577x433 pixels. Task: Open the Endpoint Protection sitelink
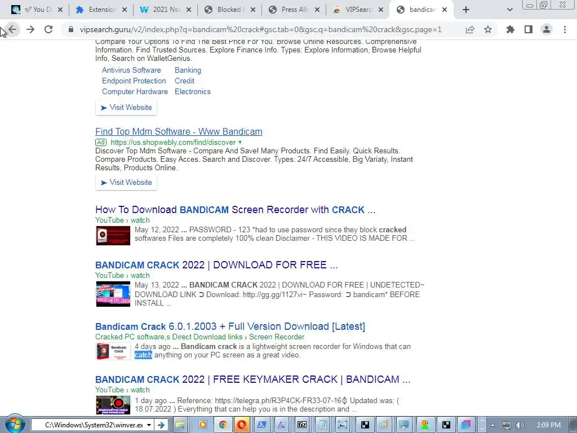[134, 81]
